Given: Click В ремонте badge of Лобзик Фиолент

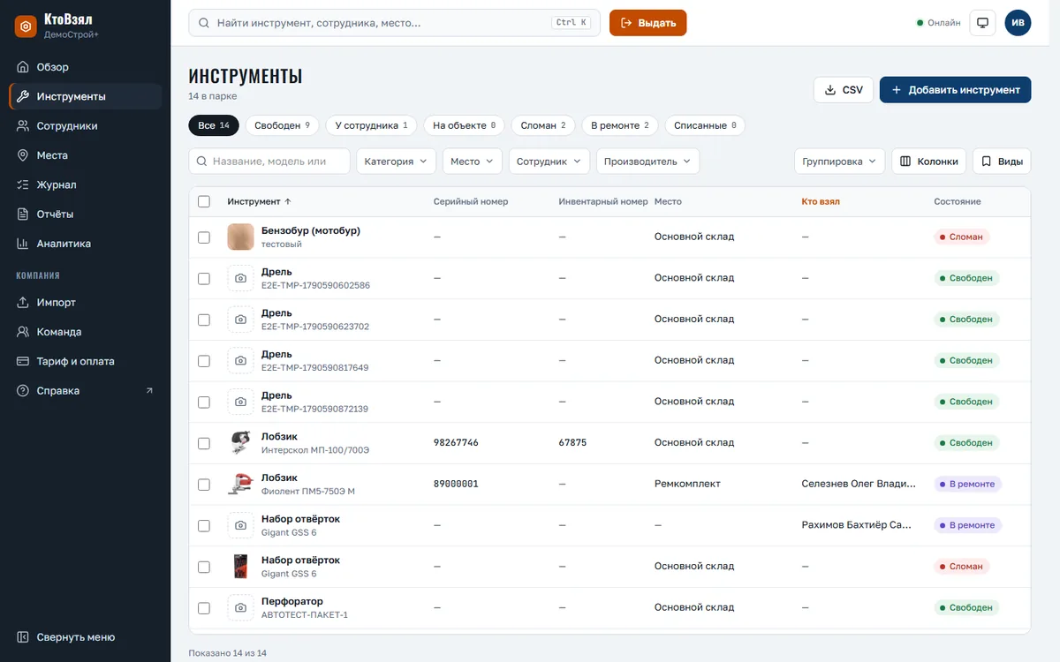Looking at the screenshot, I should (x=967, y=485).
